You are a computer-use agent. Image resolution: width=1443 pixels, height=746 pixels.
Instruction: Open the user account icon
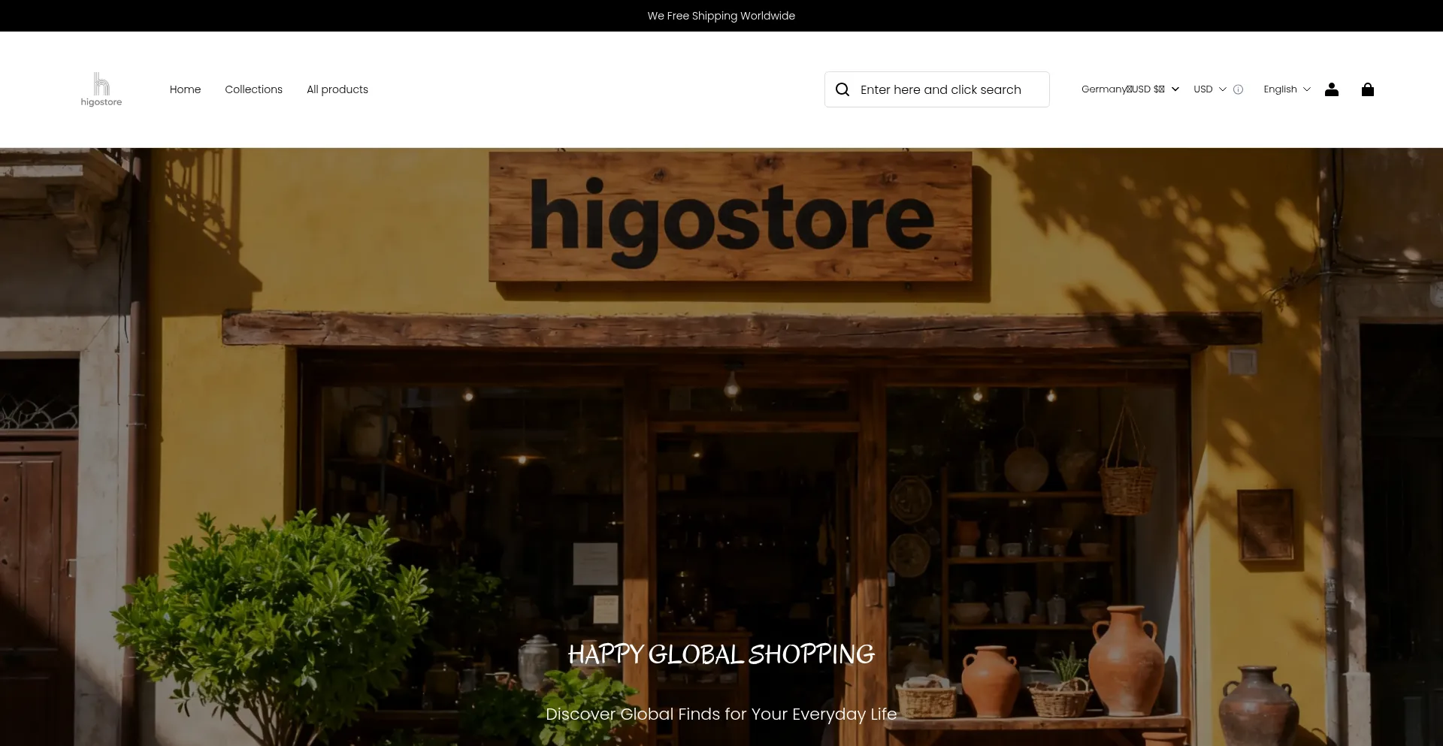coord(1331,89)
